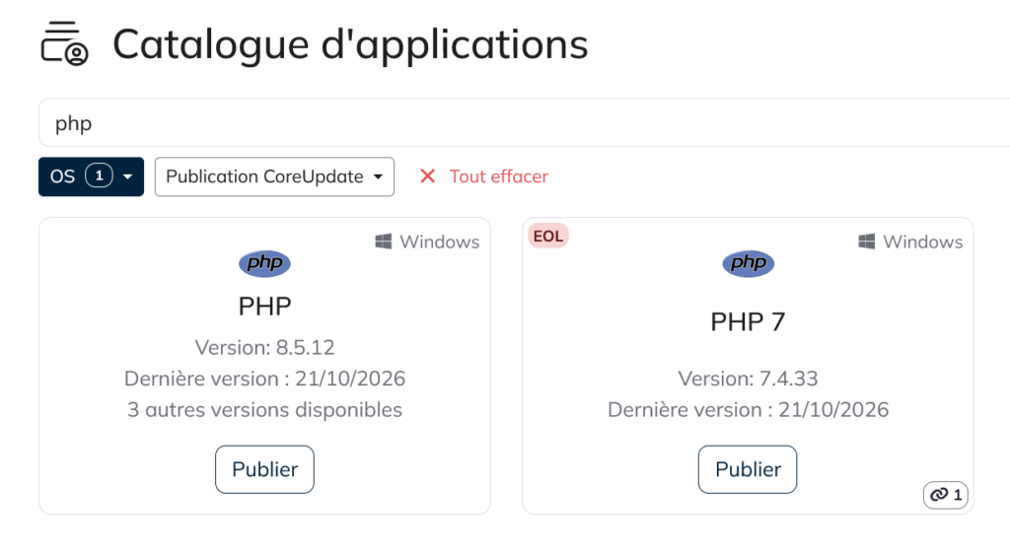Click the PHP card title
The height and width of the screenshot is (555, 1010).
264,306
